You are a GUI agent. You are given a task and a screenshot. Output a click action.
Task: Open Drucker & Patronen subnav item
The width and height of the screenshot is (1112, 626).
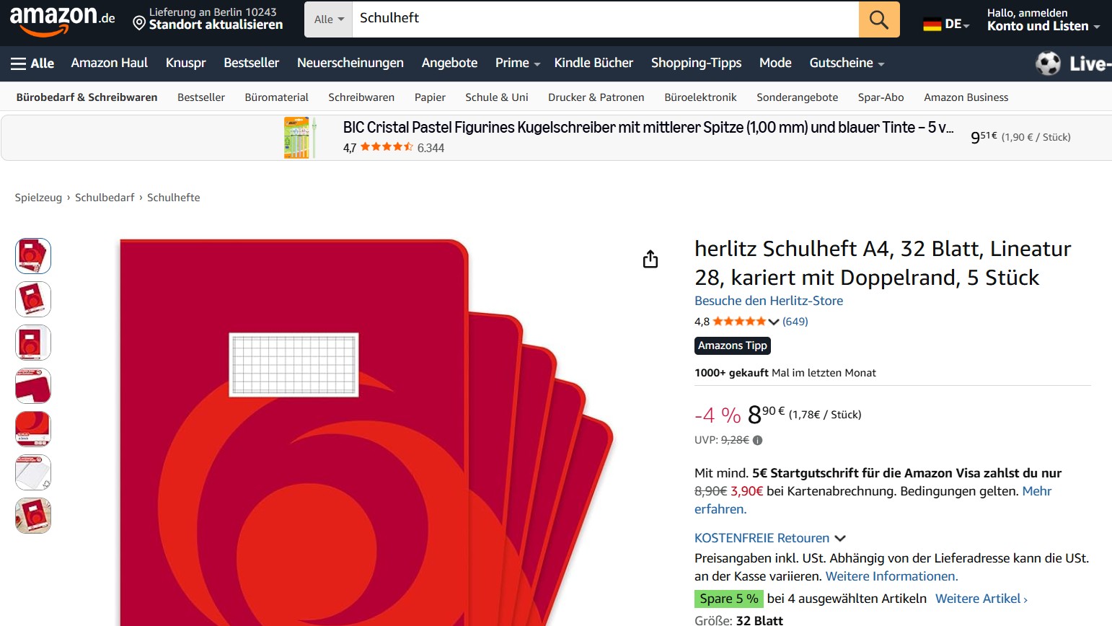596,97
